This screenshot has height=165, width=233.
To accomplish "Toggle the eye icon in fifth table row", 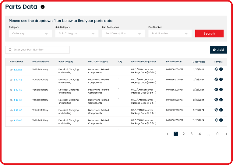I will 11,110.
